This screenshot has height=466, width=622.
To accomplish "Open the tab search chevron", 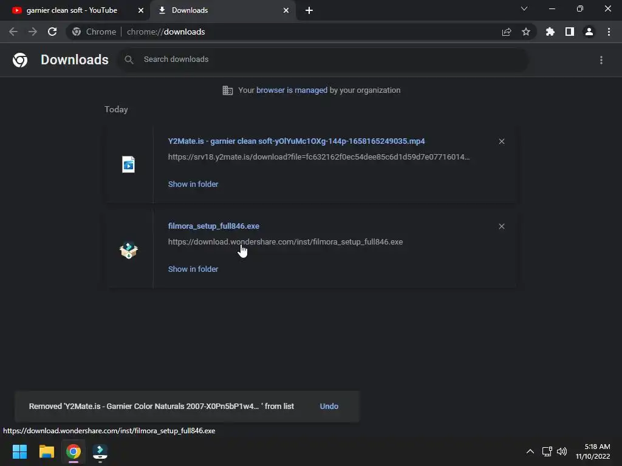I will 524,8.
